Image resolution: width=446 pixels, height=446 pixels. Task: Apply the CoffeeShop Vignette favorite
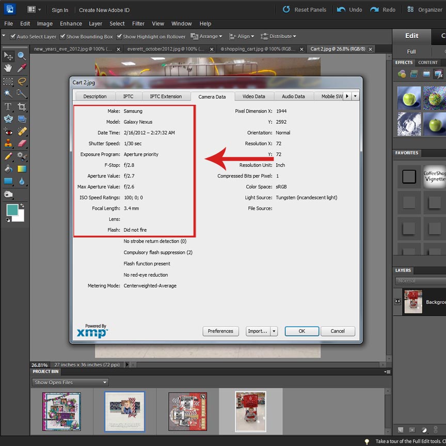tap(434, 177)
